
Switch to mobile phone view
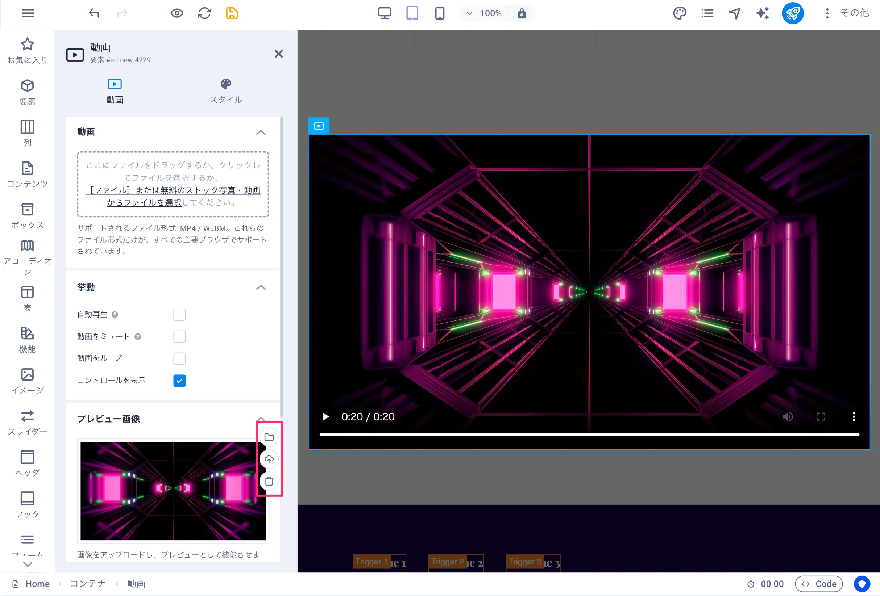[440, 13]
